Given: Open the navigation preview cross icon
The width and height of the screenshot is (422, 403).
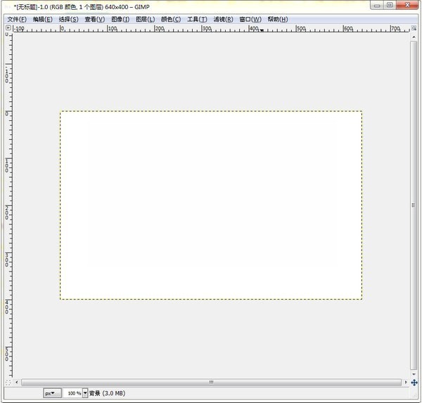Looking at the screenshot, I should 414,383.
